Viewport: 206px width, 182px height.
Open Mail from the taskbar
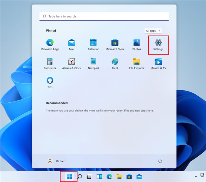coord(139,177)
